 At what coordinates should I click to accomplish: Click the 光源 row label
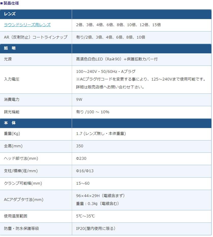point(8,59)
